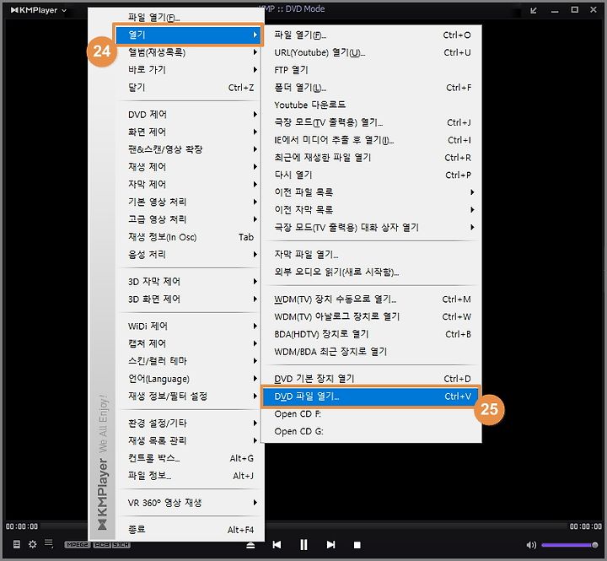Image resolution: width=607 pixels, height=561 pixels.
Task: Skip to previous track
Action: tap(277, 545)
